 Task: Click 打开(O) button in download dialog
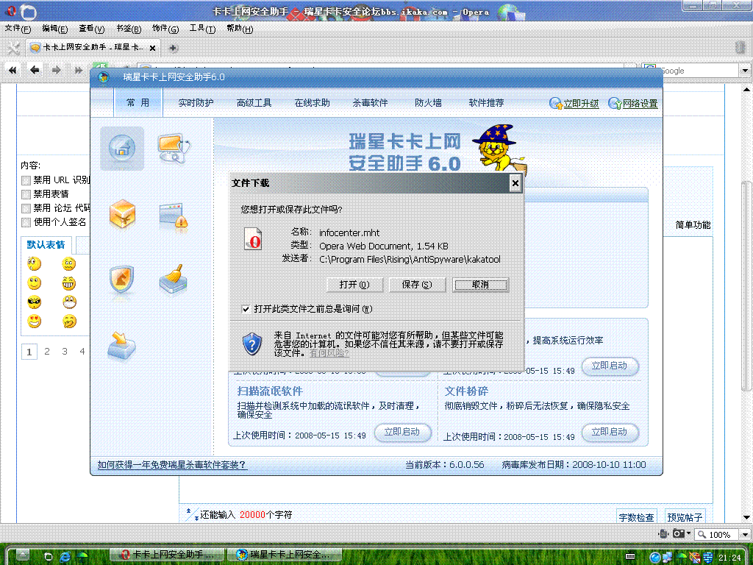click(x=354, y=285)
